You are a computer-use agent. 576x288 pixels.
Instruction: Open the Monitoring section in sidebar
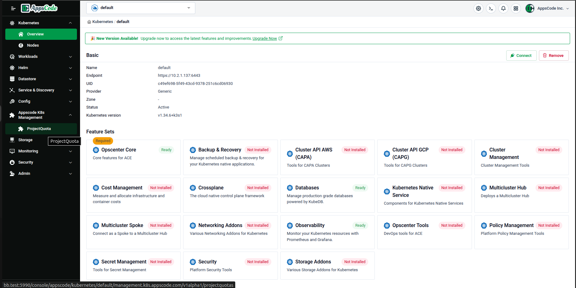point(28,151)
